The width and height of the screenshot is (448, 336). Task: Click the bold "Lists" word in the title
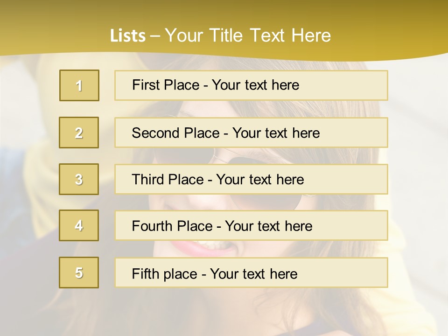click(x=127, y=36)
